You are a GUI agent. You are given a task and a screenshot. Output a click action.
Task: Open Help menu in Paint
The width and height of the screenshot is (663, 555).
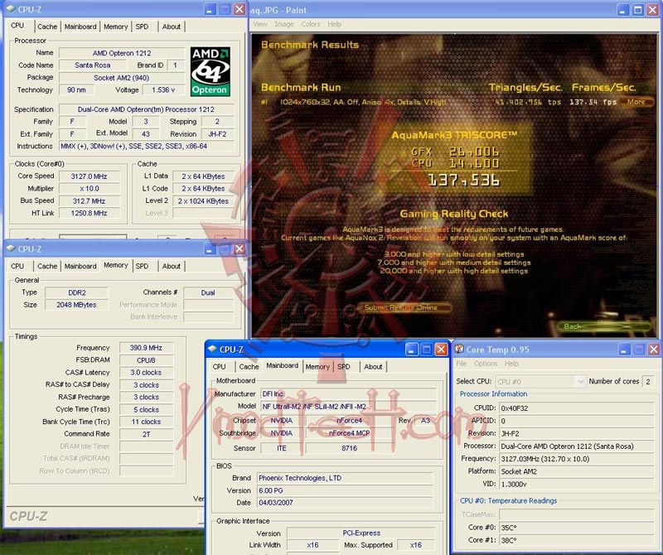[x=335, y=24]
